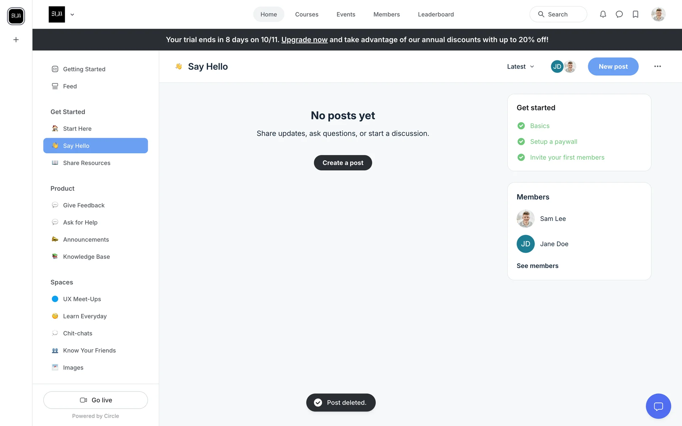Viewport: 682px width, 426px height.
Task: Open direct messages chat bubble icon
Action: [x=619, y=14]
